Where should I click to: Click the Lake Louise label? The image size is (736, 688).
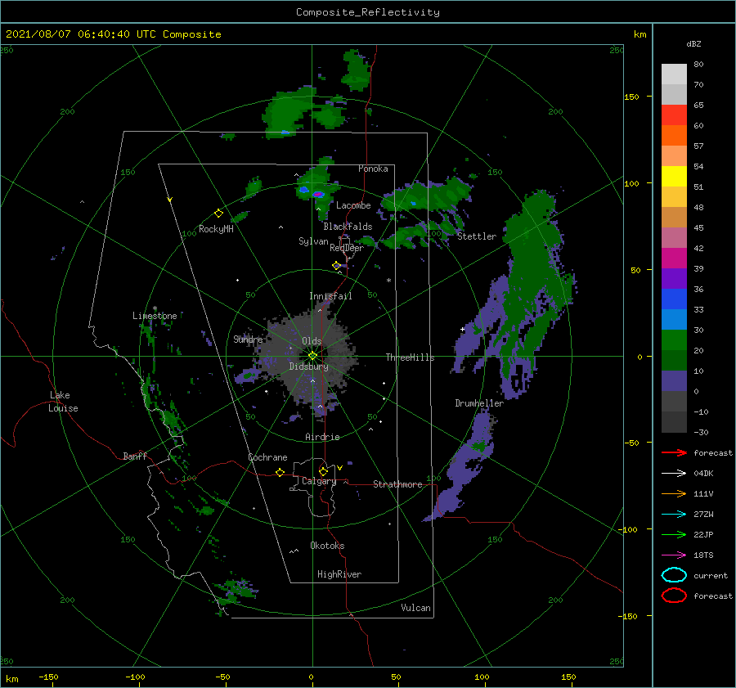coord(63,402)
